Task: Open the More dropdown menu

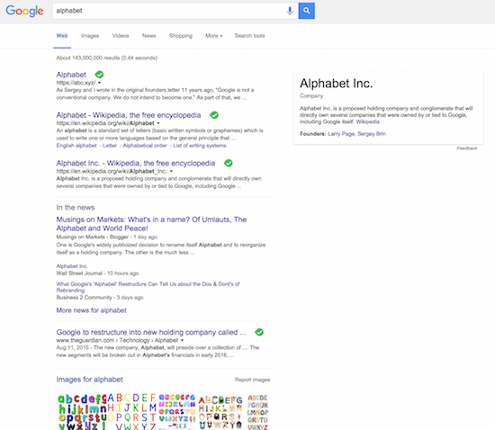Action: pos(214,36)
